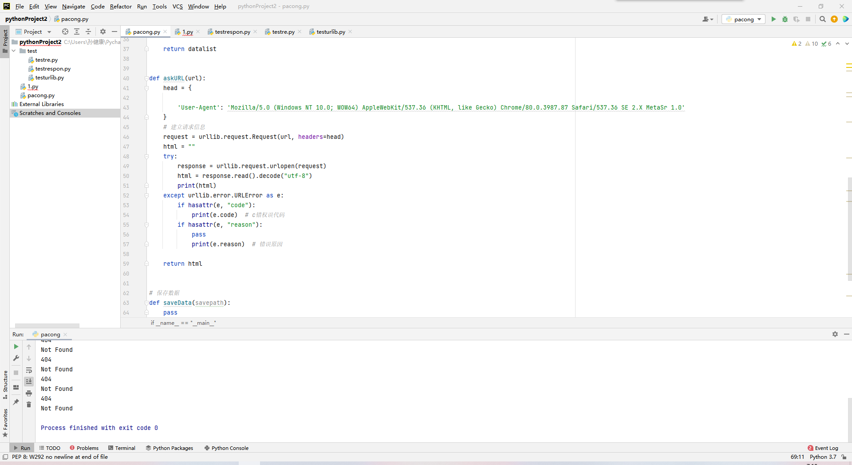Run pacong with the green play button
This screenshot has width=852, height=465.
click(x=773, y=19)
